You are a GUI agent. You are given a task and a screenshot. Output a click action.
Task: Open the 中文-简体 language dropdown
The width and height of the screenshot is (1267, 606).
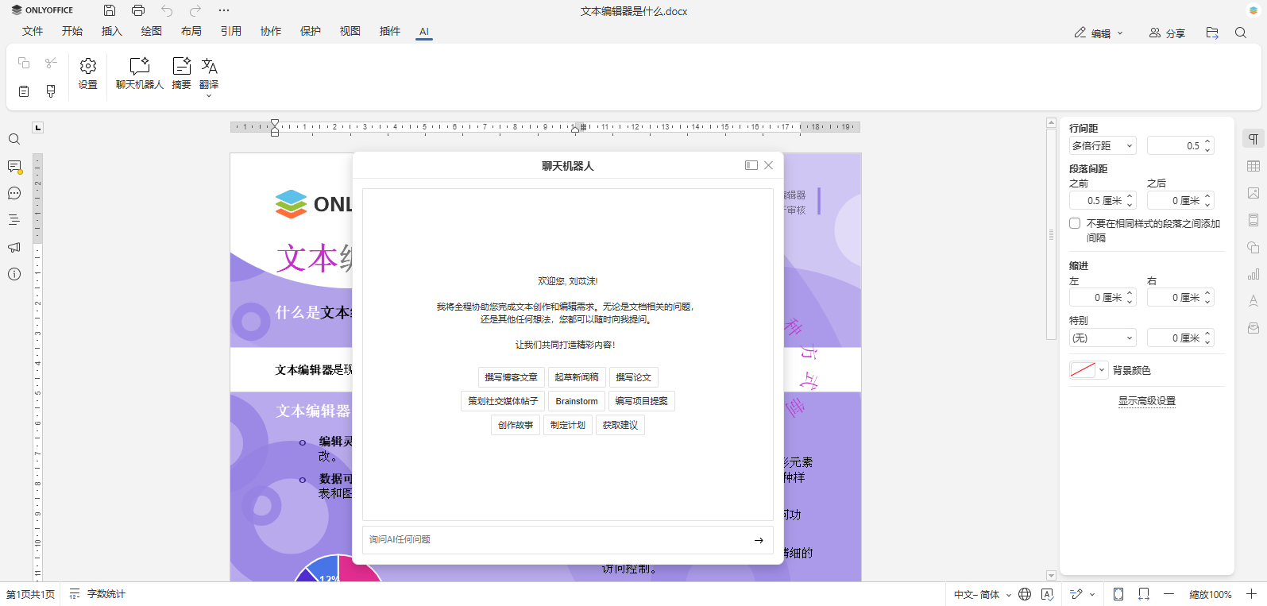(x=983, y=594)
